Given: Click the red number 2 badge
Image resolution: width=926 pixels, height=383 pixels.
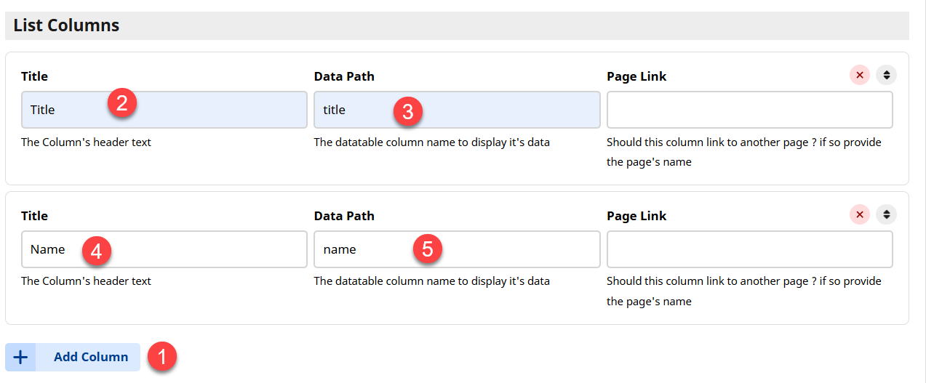Looking at the screenshot, I should pos(122,103).
